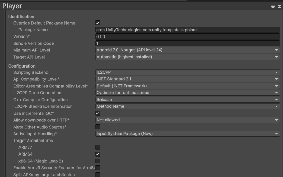Enable ARMv7 target architecture
This screenshot has width=283, height=177.
click(98, 147)
